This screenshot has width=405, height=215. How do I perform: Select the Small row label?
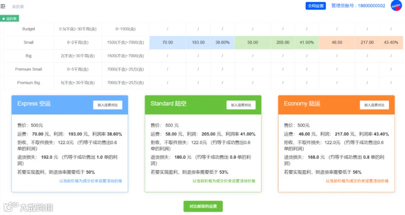29,42
